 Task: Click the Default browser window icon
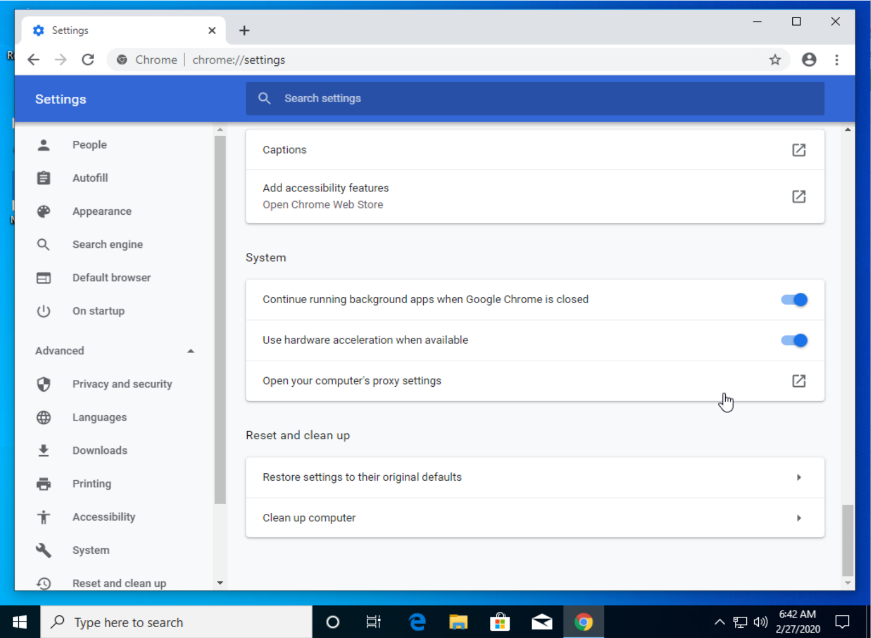point(43,278)
